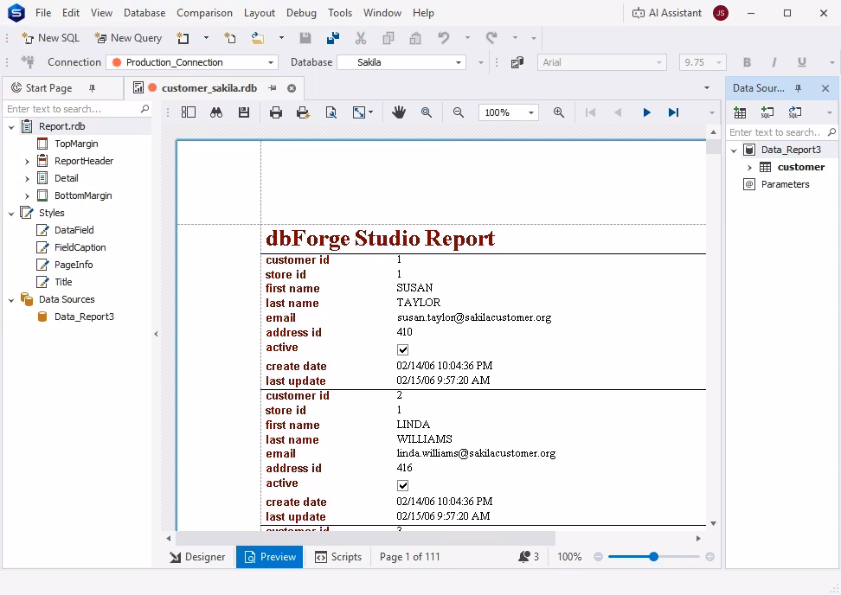Click the Data Sources search field
The image size is (841, 595).
click(x=781, y=132)
